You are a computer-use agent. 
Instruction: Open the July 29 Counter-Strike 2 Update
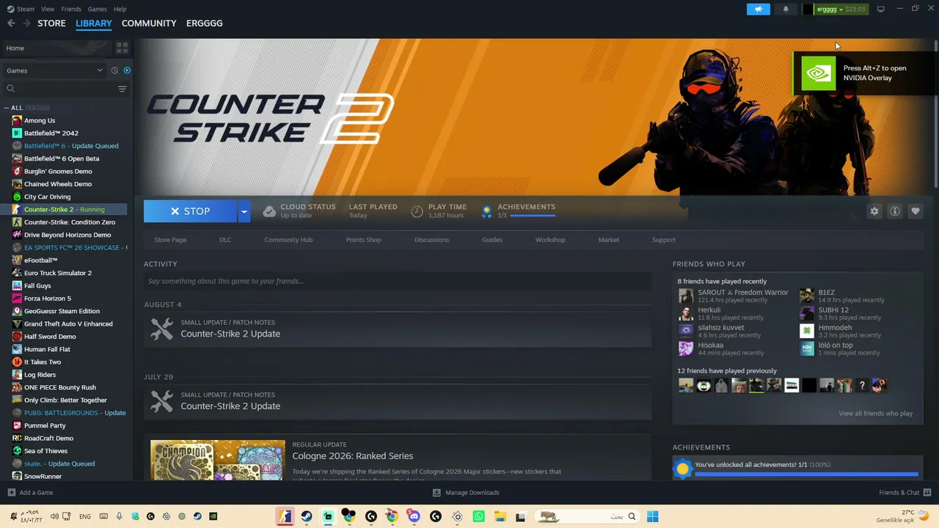coord(398,402)
